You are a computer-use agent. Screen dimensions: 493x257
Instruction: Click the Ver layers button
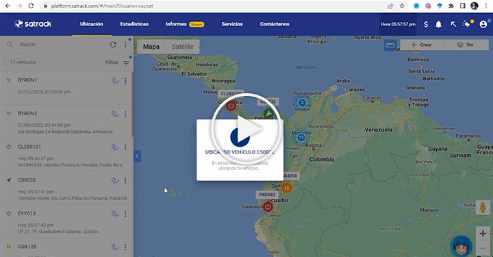(466, 45)
